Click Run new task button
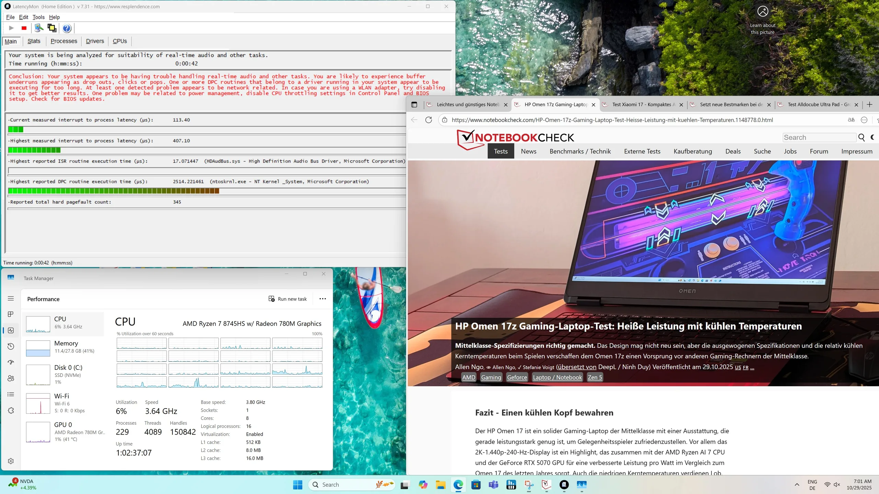Screen dimensions: 879x494 (x=288, y=299)
